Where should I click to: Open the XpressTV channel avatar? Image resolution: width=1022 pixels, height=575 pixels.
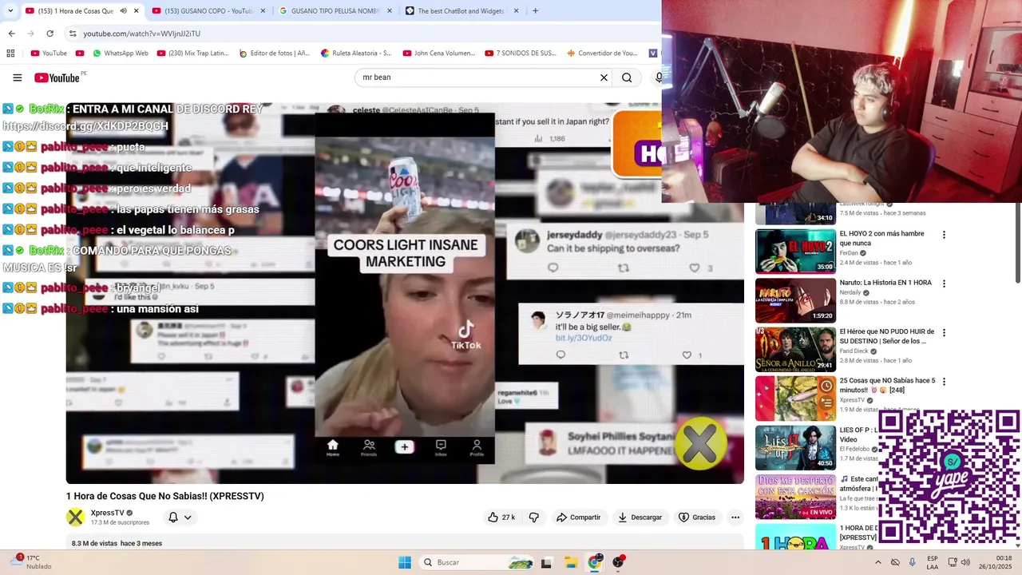76,517
